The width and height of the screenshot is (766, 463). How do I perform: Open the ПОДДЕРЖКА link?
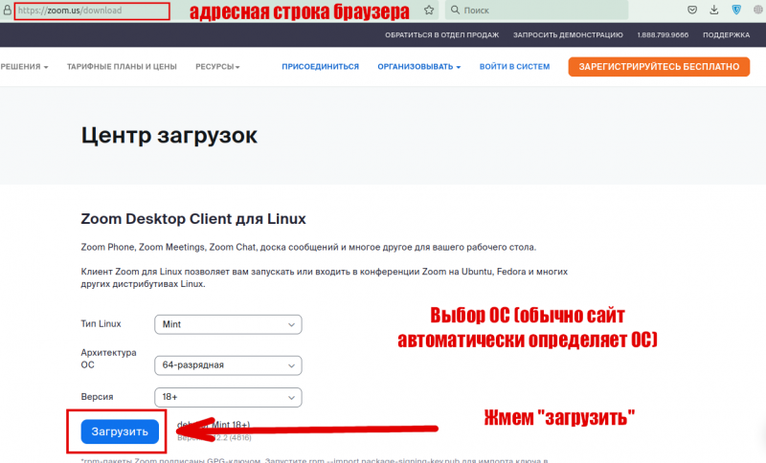pos(726,35)
